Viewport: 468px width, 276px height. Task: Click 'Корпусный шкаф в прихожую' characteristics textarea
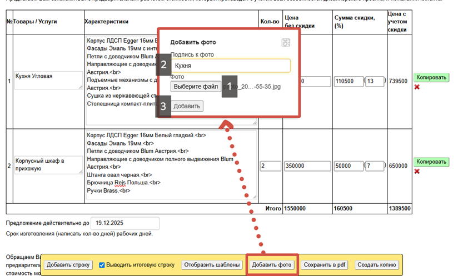click(x=171, y=164)
